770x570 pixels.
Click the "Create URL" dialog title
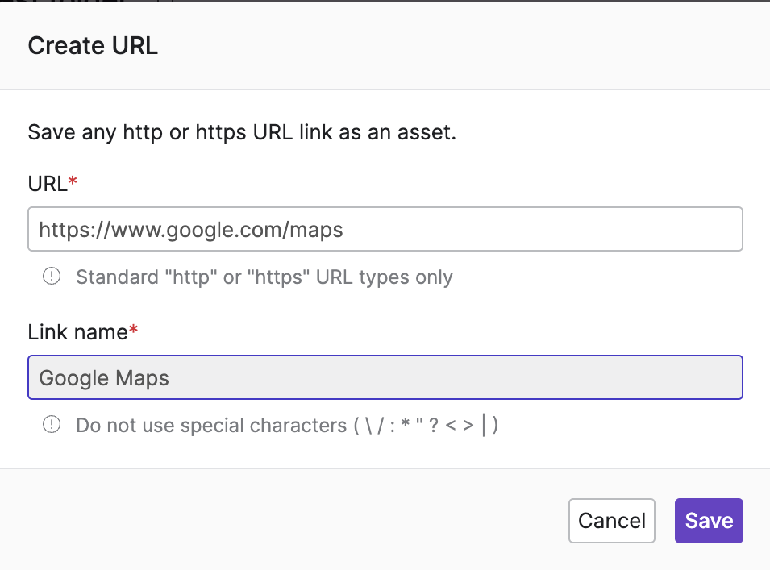coord(93,46)
